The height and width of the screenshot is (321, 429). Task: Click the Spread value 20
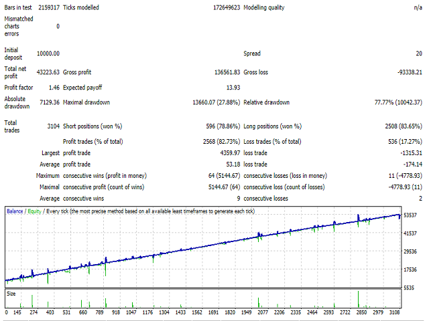tap(418, 53)
